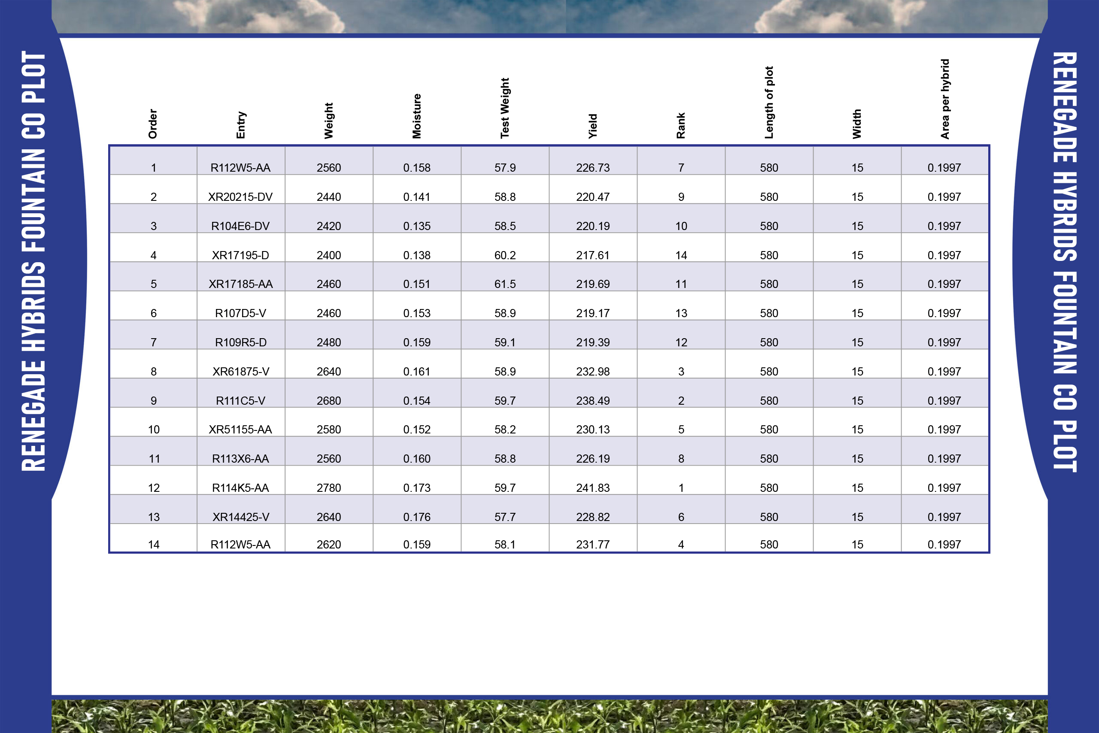Click yield value 238.49
The width and height of the screenshot is (1099, 733).
(592, 401)
